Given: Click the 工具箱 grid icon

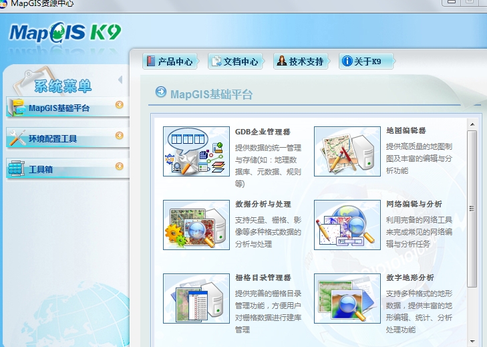Looking at the screenshot, I should [17, 168].
